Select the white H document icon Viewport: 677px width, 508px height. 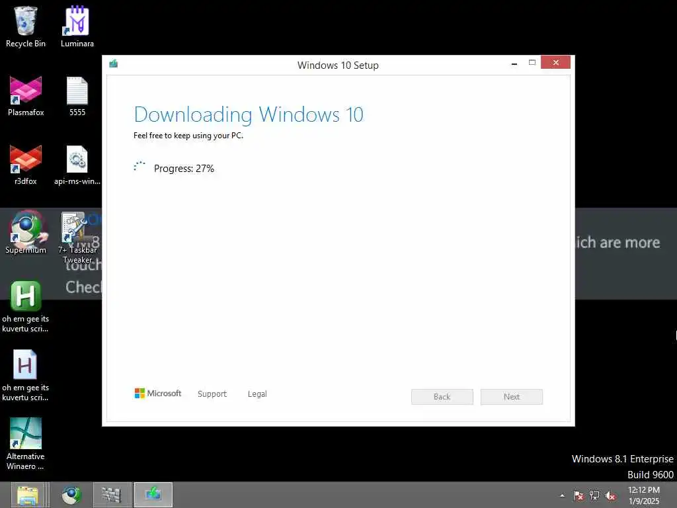point(26,375)
